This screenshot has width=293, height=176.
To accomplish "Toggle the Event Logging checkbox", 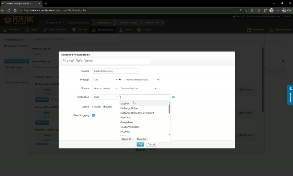I will 93,115.
